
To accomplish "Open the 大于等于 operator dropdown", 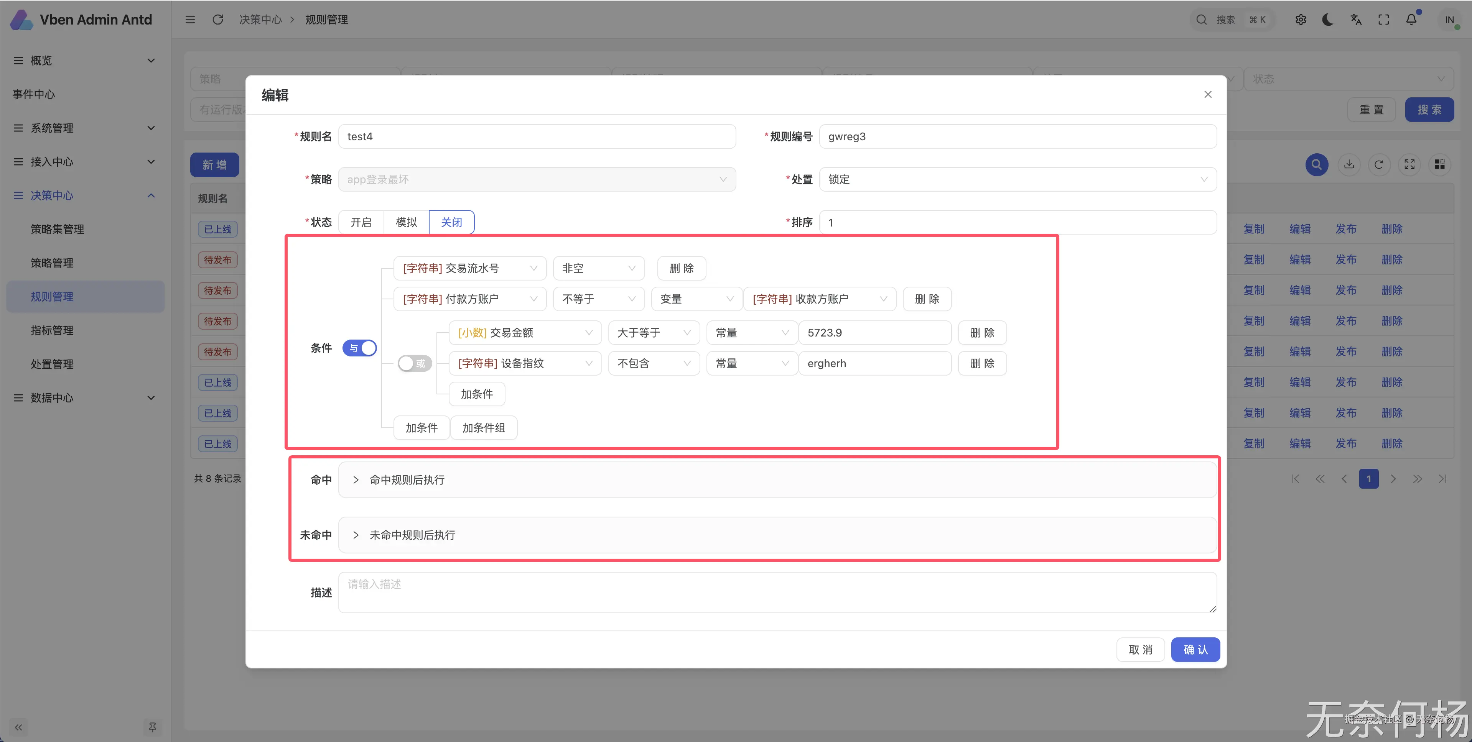I will pyautogui.click(x=654, y=332).
